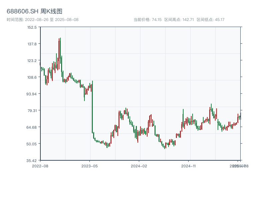
Task: Click the long green candle of the 2023-05 drop
Action: tap(92, 107)
